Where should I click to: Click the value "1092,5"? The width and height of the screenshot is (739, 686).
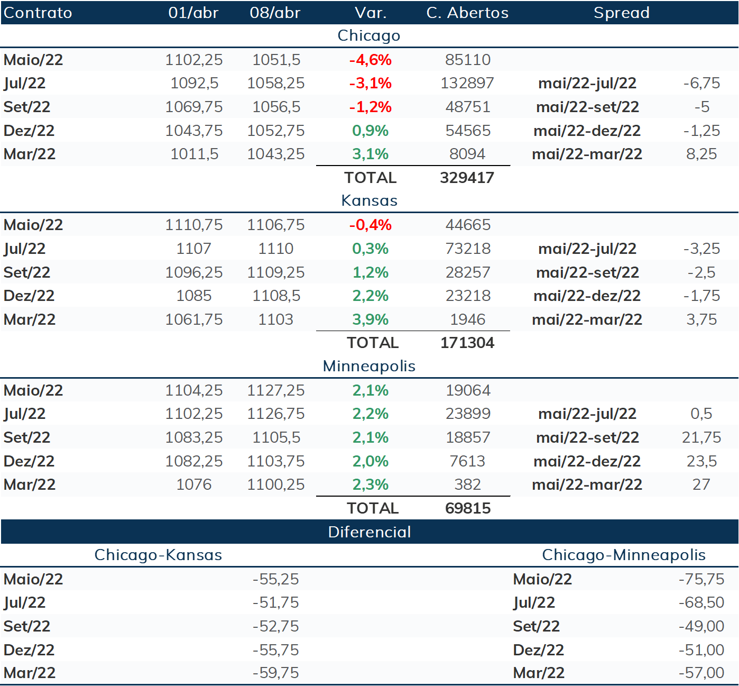tap(194, 83)
